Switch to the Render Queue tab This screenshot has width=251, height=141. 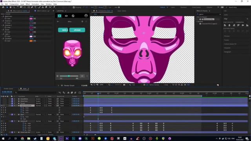[x=8, y=89]
